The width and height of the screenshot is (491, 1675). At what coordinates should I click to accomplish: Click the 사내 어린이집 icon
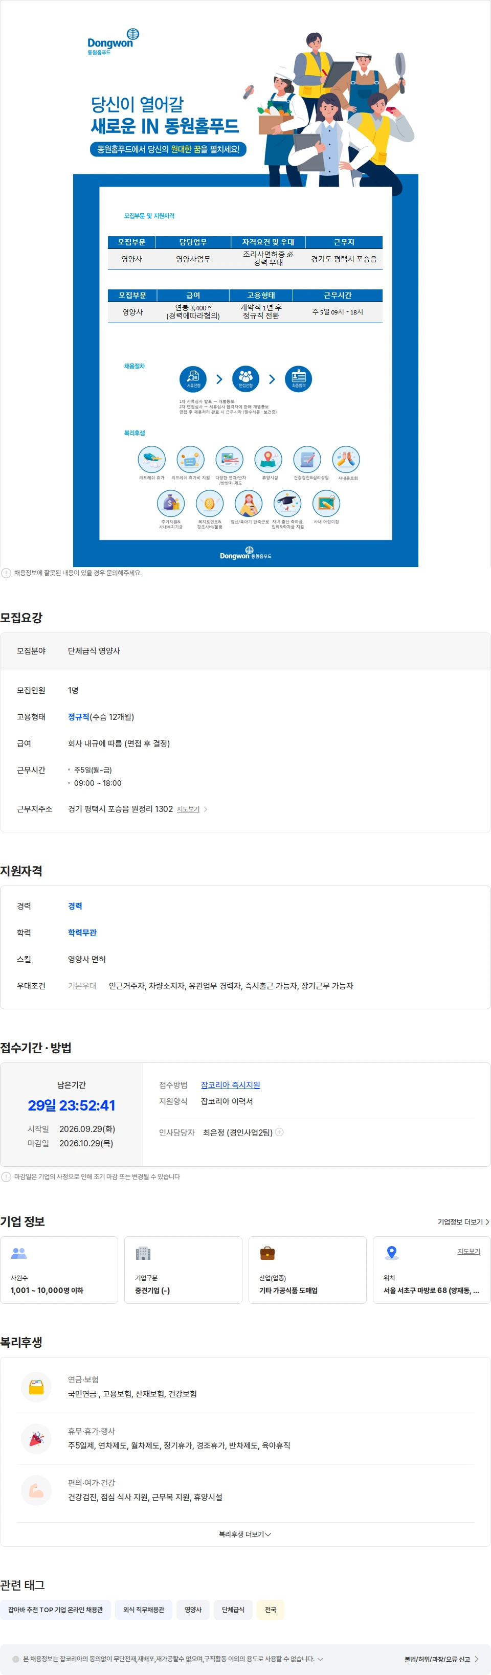(326, 503)
